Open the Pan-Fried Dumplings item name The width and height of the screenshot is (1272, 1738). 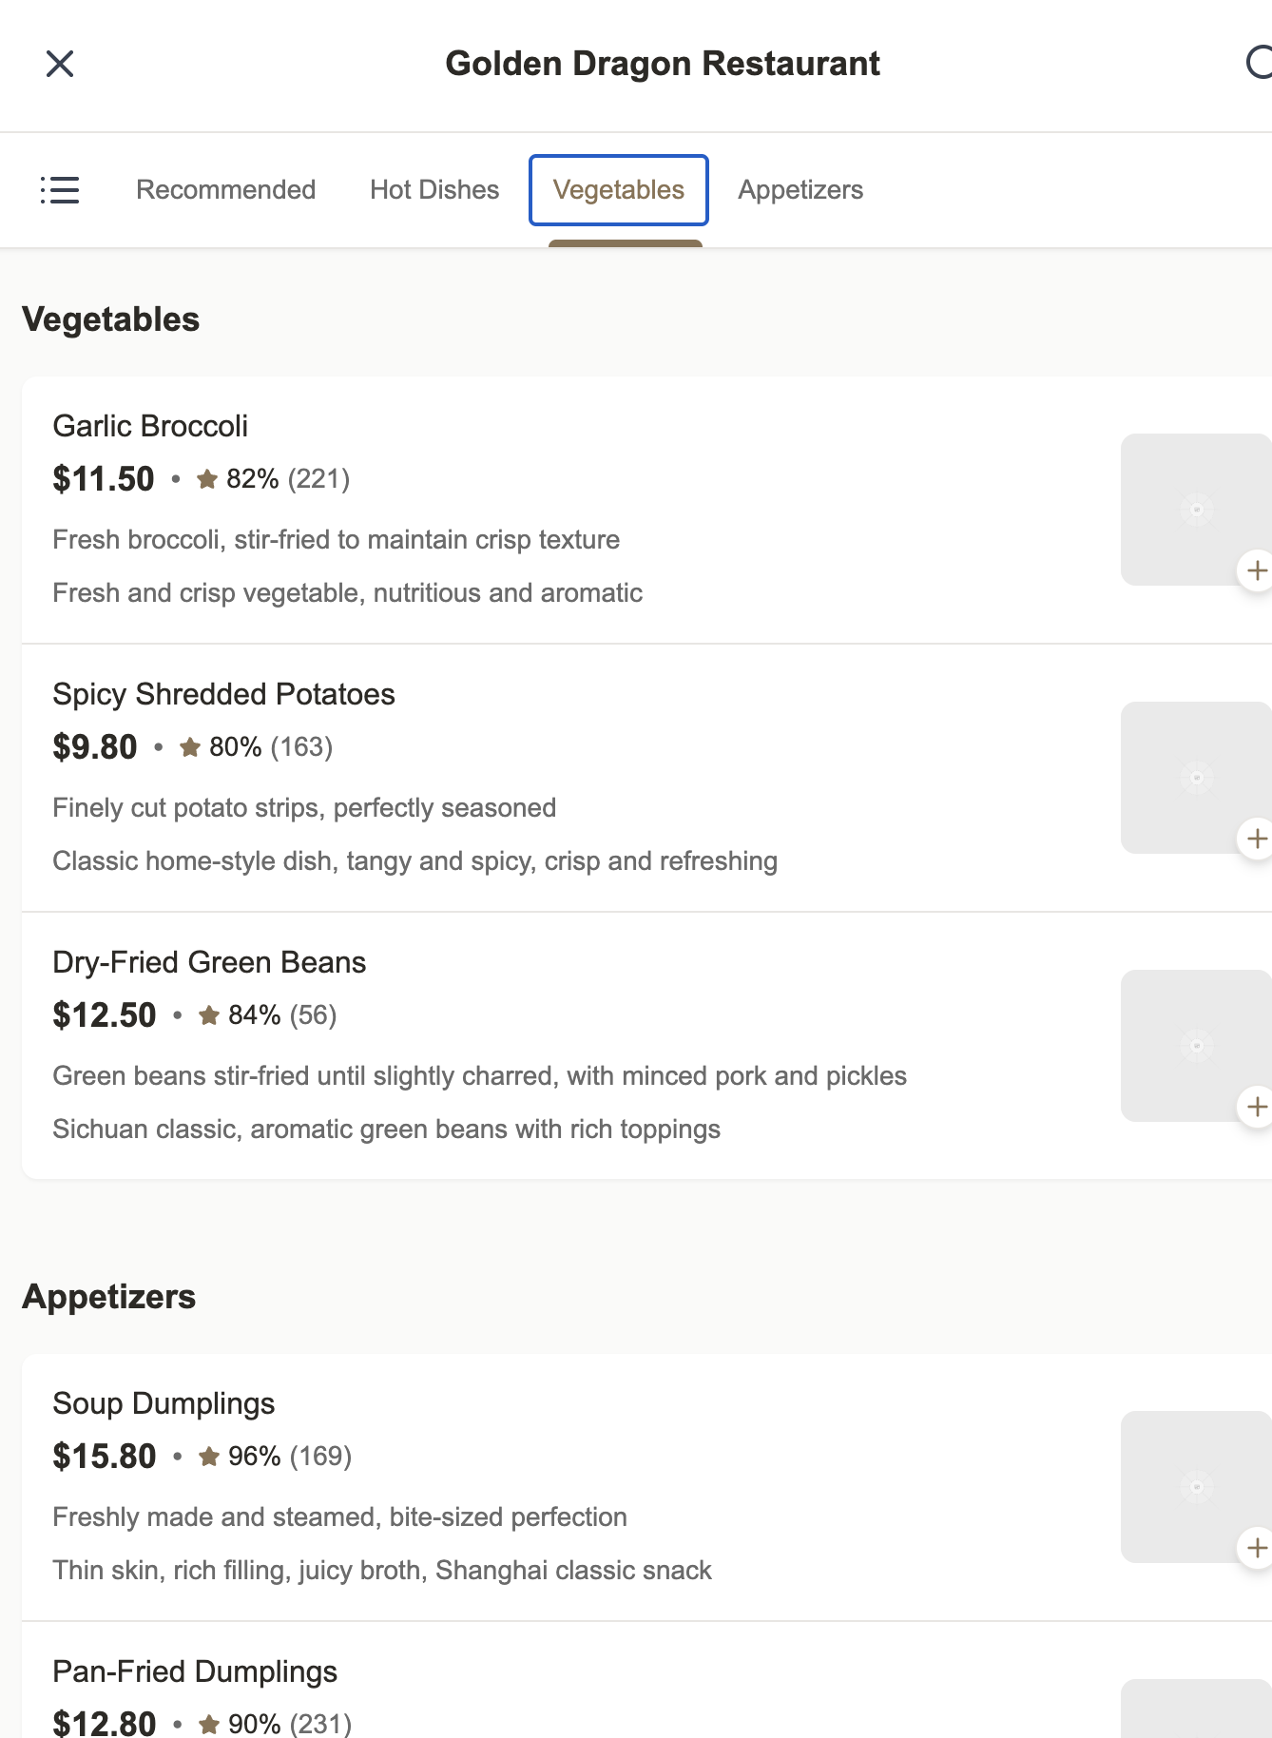click(195, 1671)
